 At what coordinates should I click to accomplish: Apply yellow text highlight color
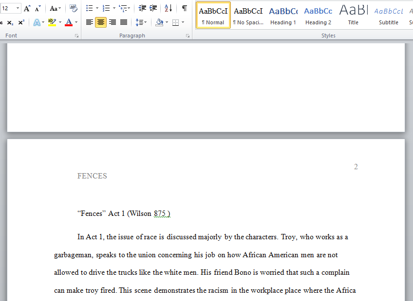pos(52,22)
